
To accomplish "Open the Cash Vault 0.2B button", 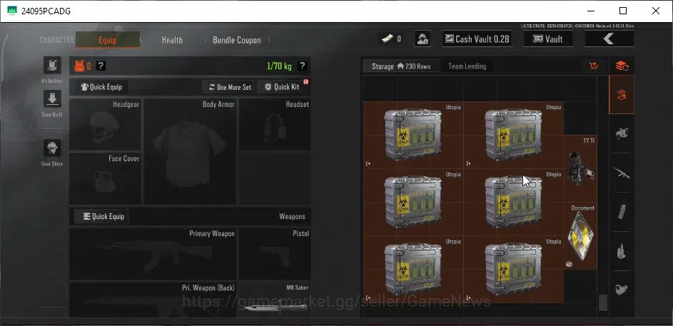I will tap(477, 39).
